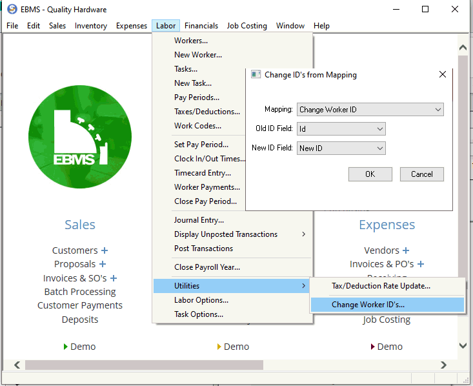Select Tax/Deduction Rate Update... submenu item
Screen dimensions: 473x386
click(381, 286)
